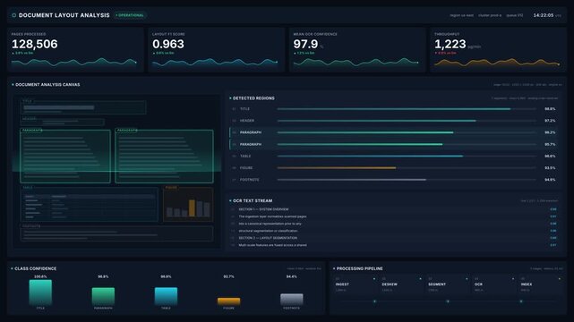
Task: Open the Throughput 1,223 card
Action: point(498,50)
